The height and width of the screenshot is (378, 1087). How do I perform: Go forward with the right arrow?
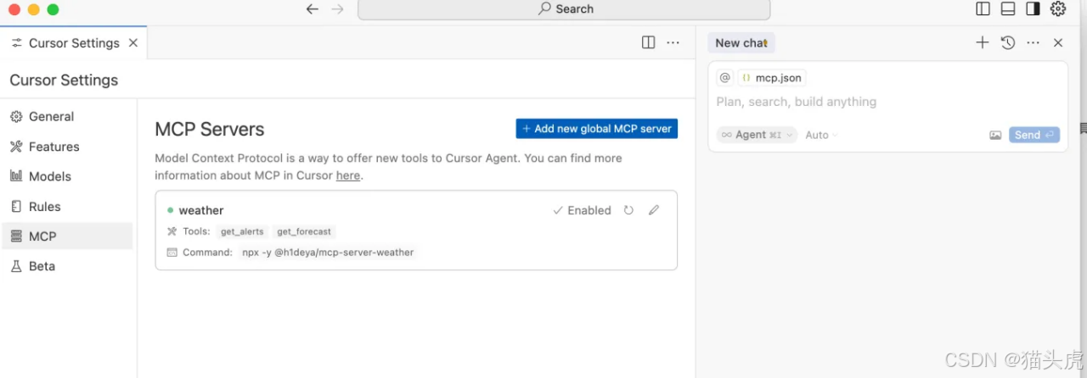tap(338, 9)
